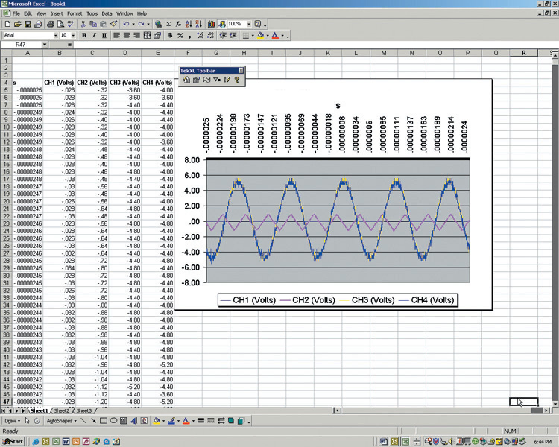This screenshot has height=447, width=559.
Task: Toggle Bold formatting
Action: point(84,35)
